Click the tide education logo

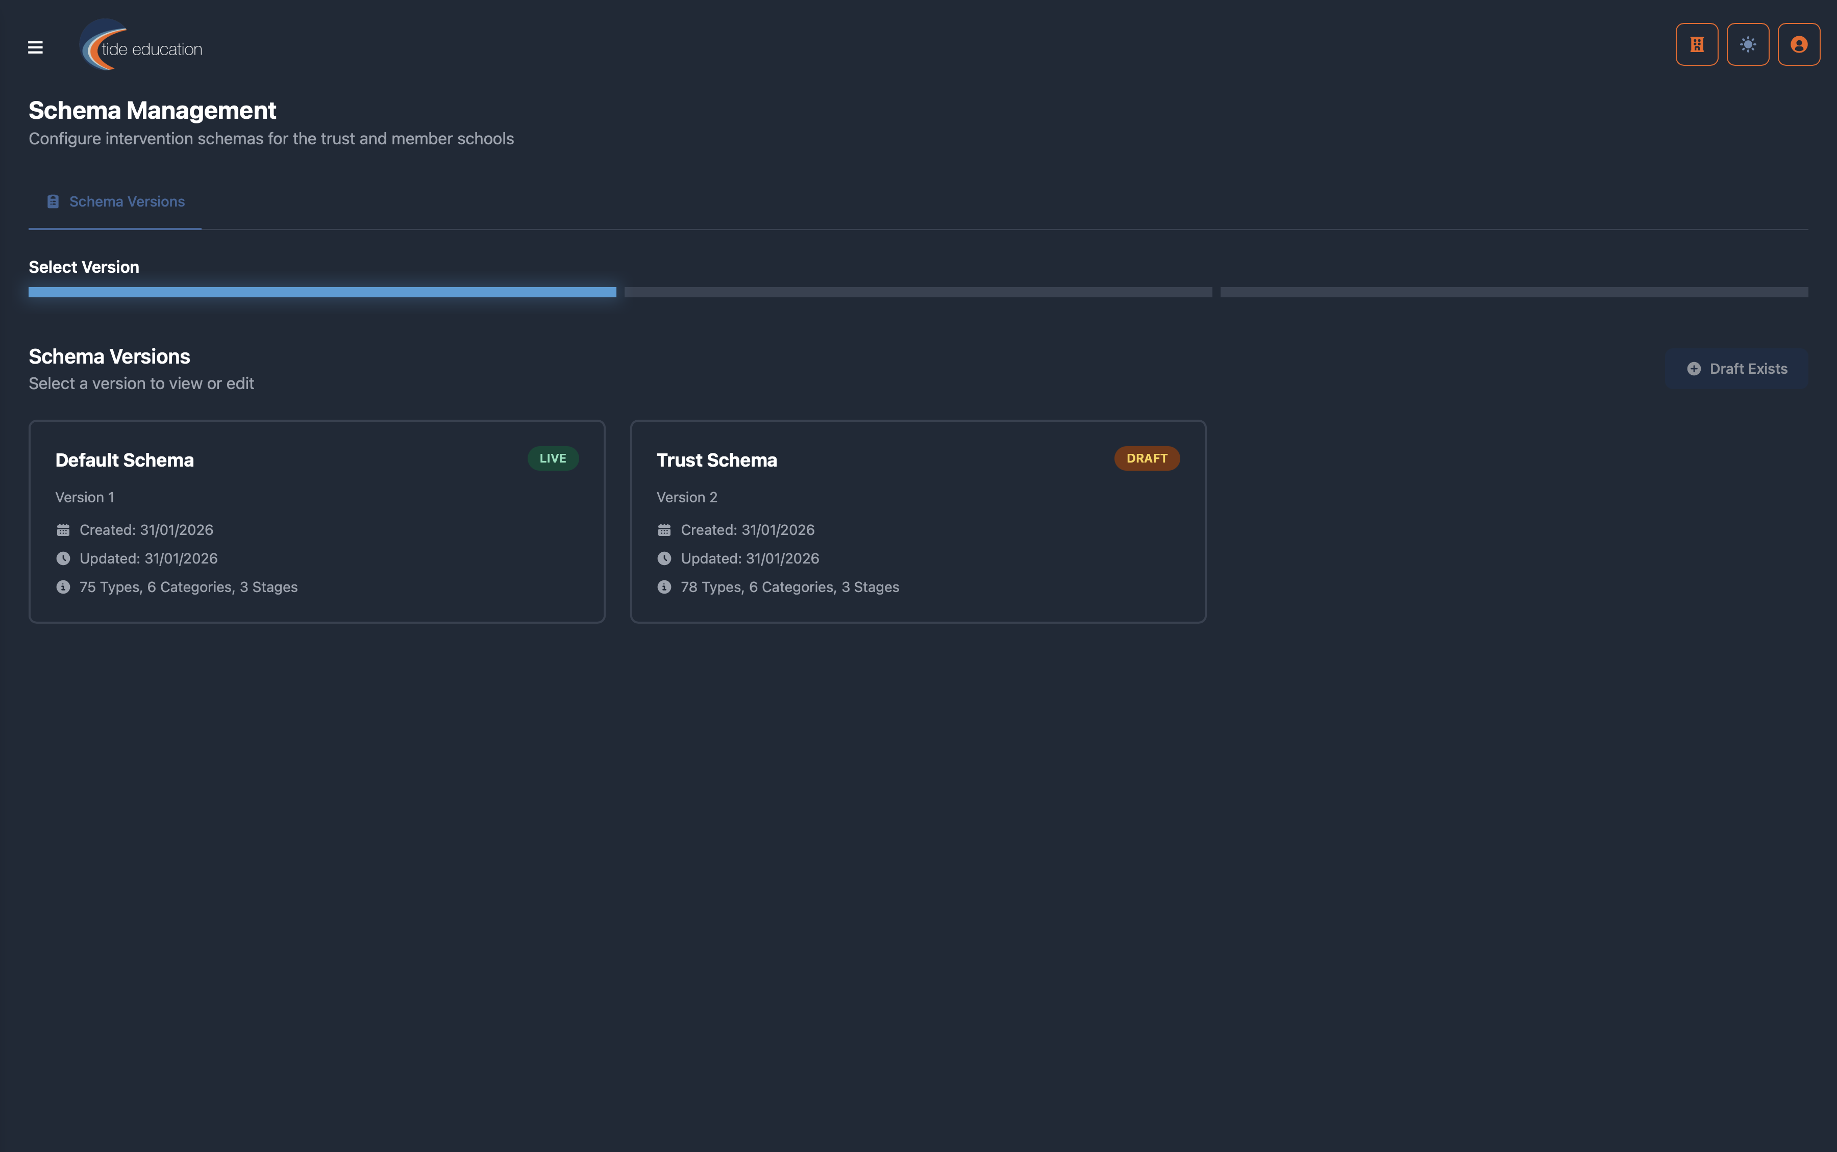141,45
